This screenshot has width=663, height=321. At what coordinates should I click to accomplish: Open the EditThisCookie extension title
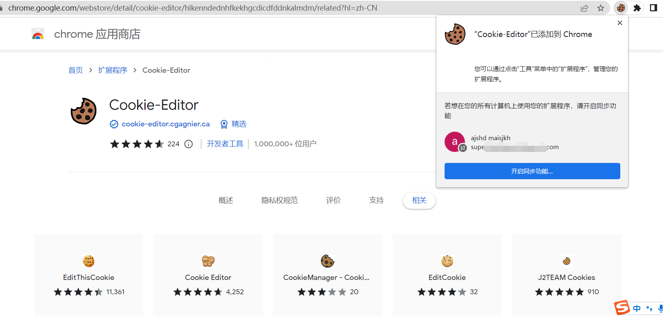tap(89, 278)
